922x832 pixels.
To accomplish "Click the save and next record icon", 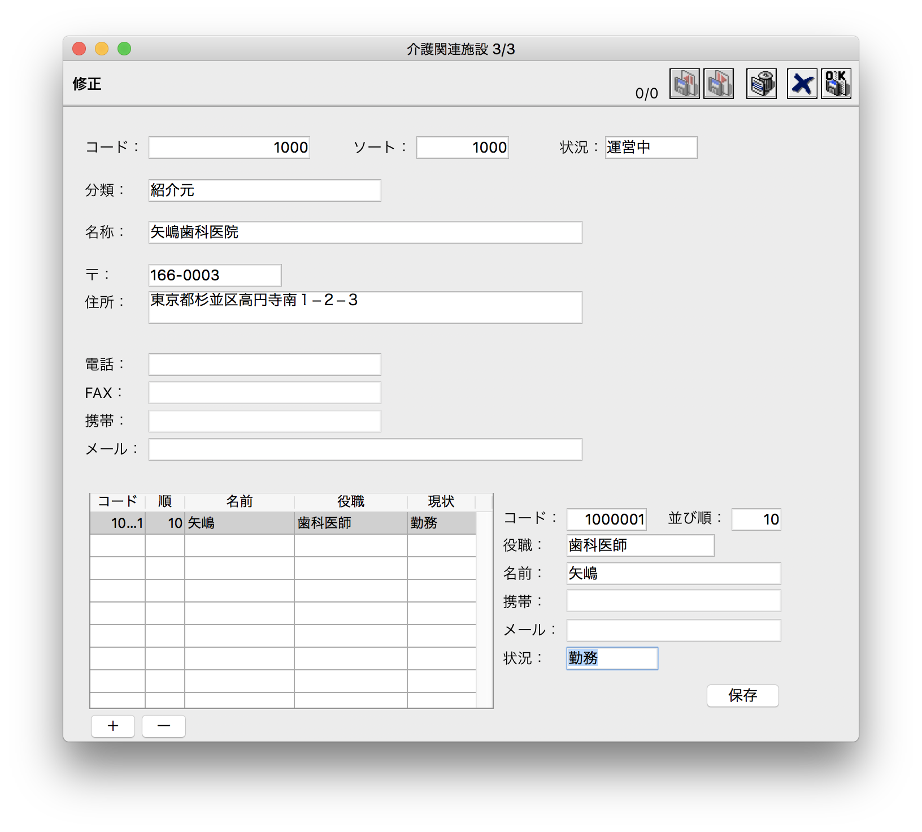I will point(719,84).
